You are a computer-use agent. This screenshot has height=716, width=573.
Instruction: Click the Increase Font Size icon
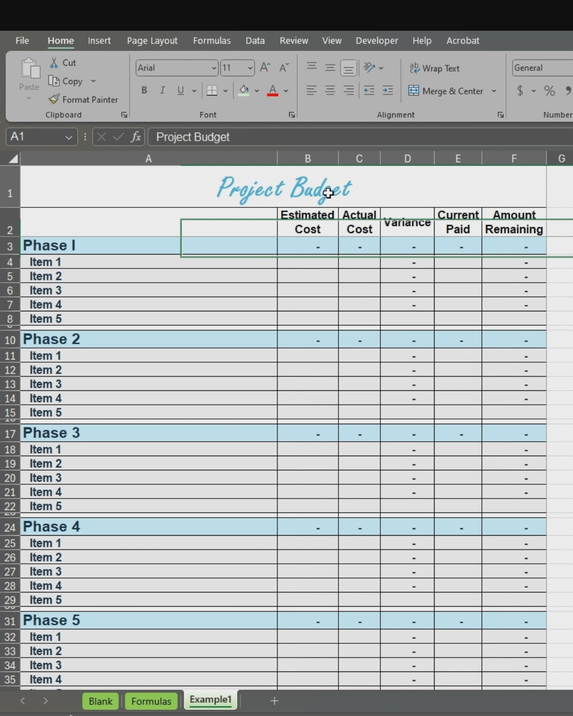(x=265, y=68)
